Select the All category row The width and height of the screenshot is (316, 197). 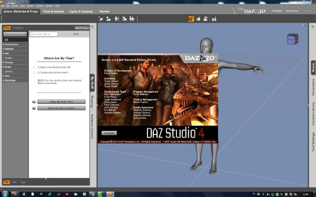click(x=15, y=40)
